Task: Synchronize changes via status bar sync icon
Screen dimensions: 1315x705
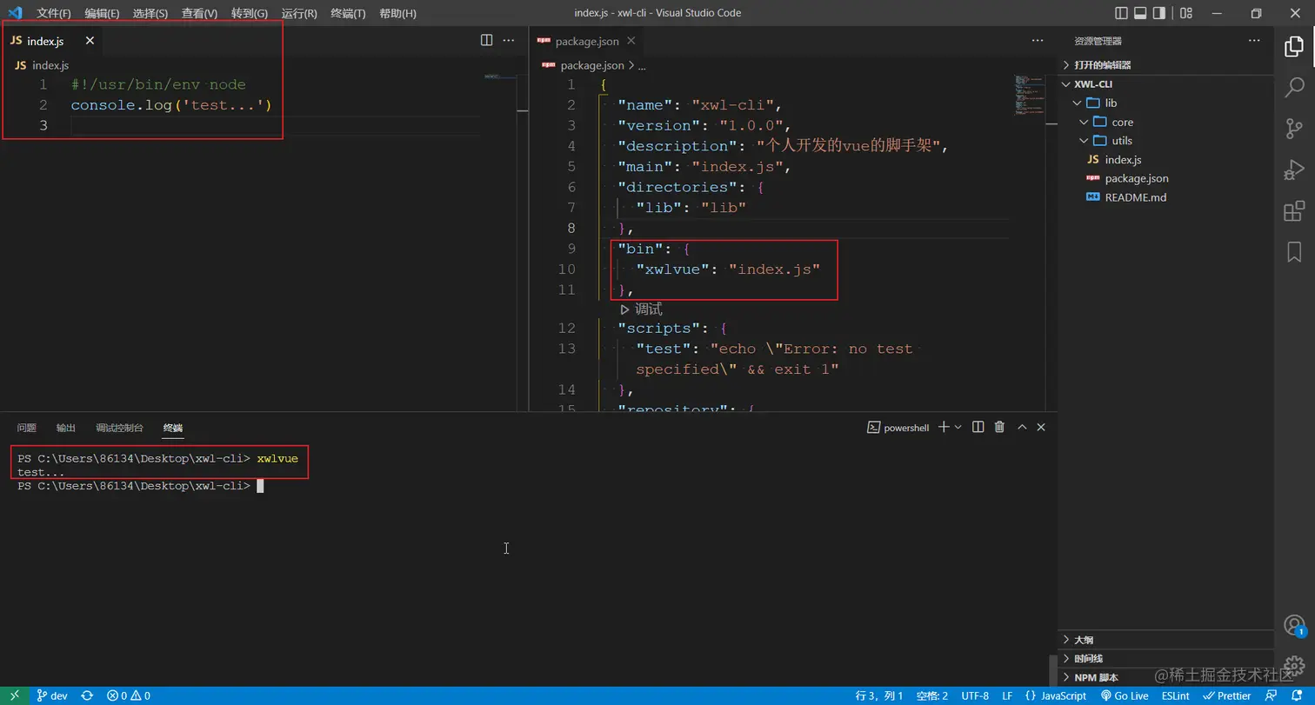Action: coord(87,695)
